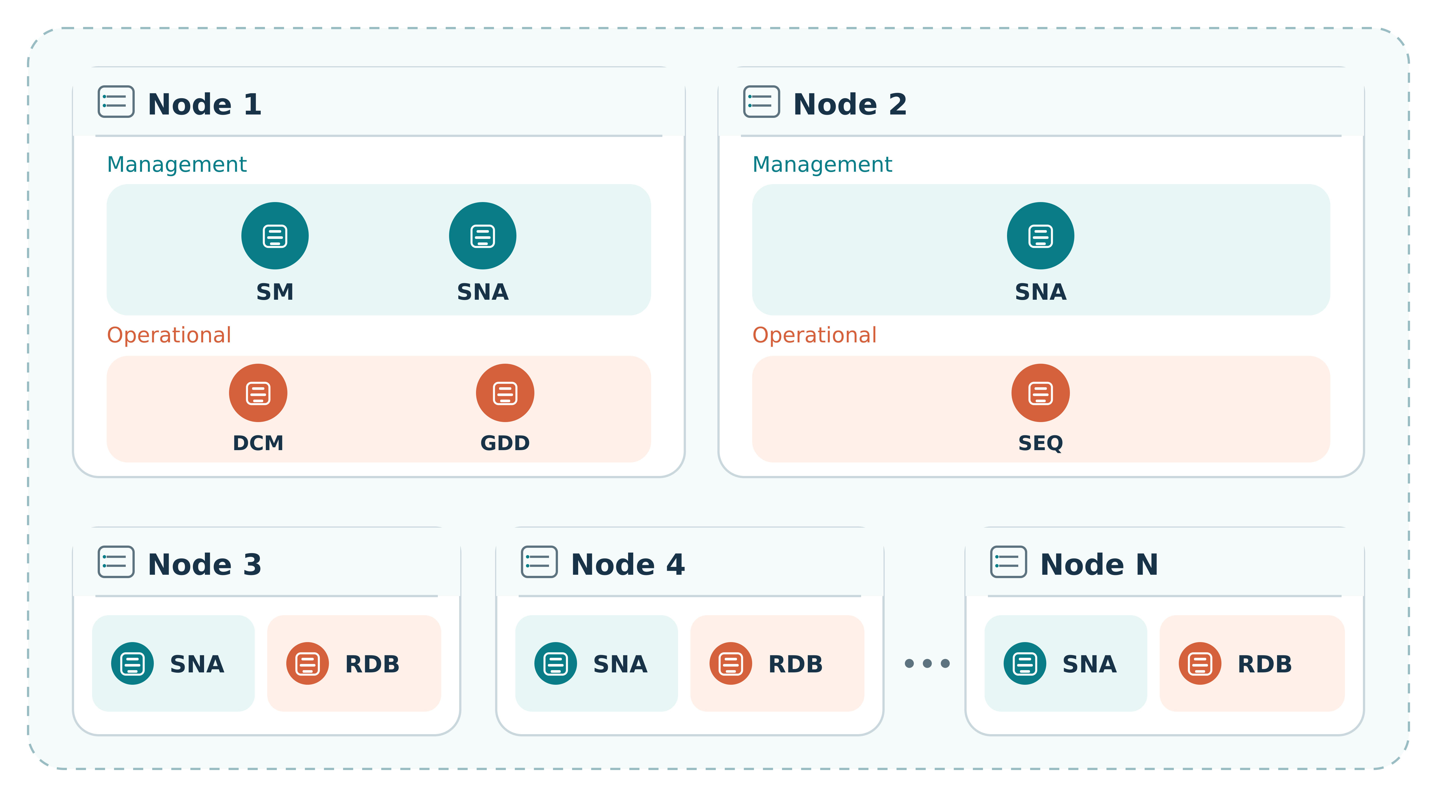Click the RDB icon in Node 3
Screen dimensions: 1437x797
click(x=307, y=663)
